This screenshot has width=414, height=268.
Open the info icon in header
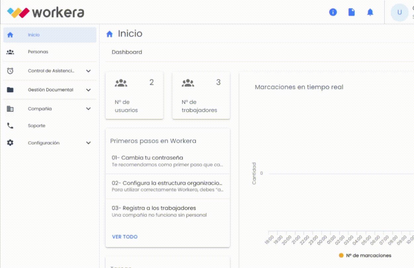(x=333, y=12)
